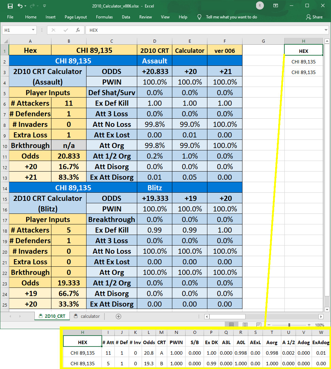The image size is (331, 369).
Task: Select cell B6 containing # Attackers value 11
Action: (69, 103)
